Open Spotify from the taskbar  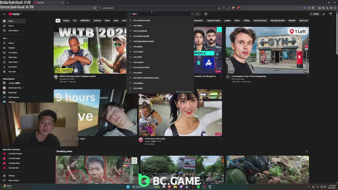[x=198, y=187]
